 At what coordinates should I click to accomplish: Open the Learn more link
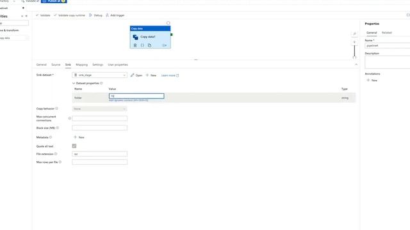point(170,75)
